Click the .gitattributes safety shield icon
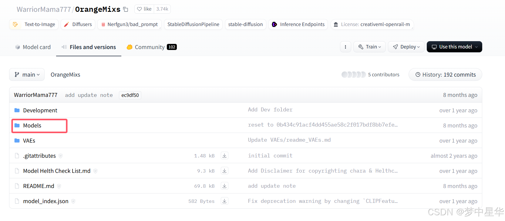The image size is (505, 221). click(61, 156)
